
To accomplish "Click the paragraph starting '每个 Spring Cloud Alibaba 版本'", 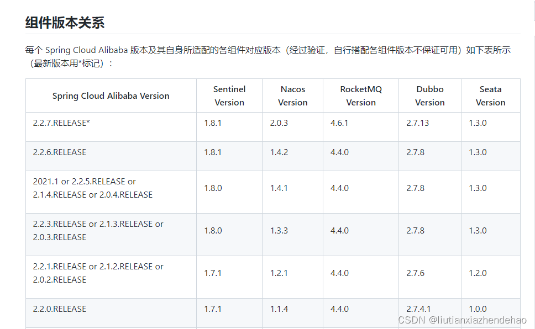I will point(268,57).
